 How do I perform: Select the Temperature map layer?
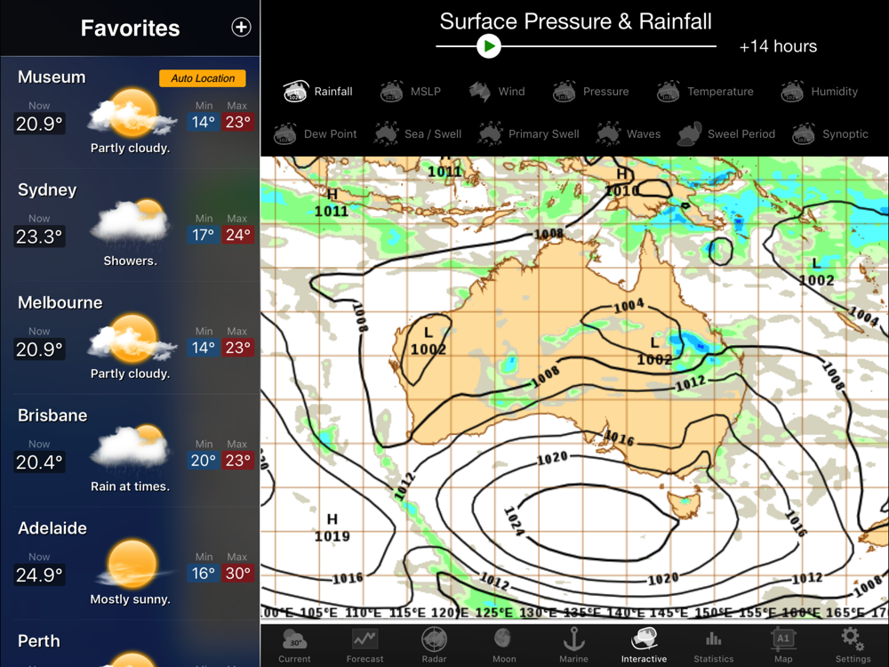[705, 92]
